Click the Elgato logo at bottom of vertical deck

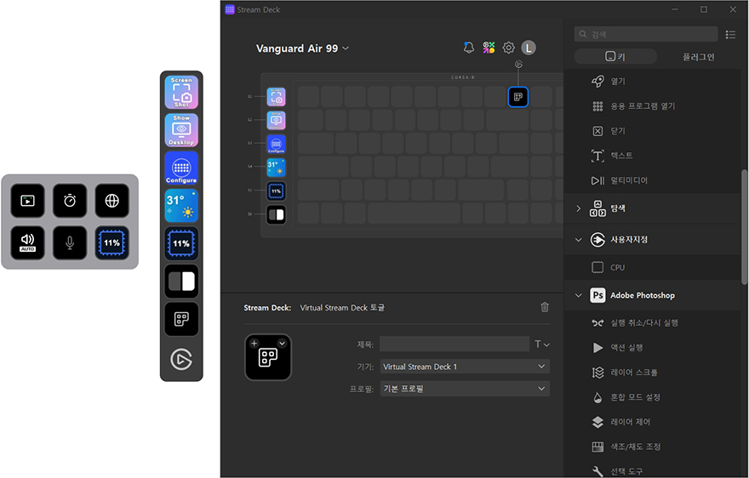[x=181, y=360]
